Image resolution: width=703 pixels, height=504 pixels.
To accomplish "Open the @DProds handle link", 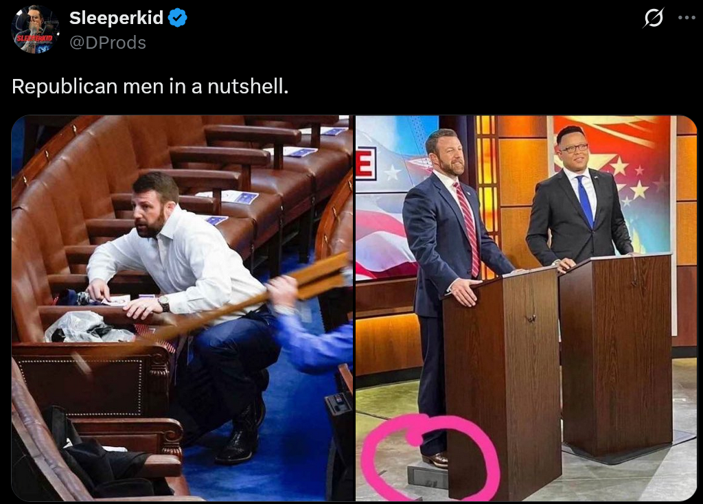I will pyautogui.click(x=108, y=43).
